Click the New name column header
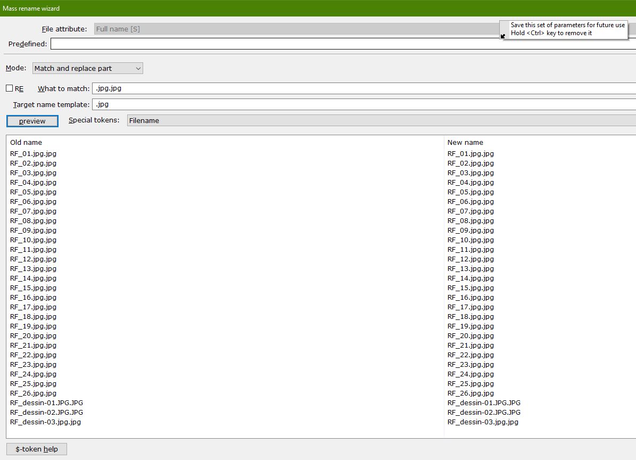The height and width of the screenshot is (460, 636). (x=465, y=142)
